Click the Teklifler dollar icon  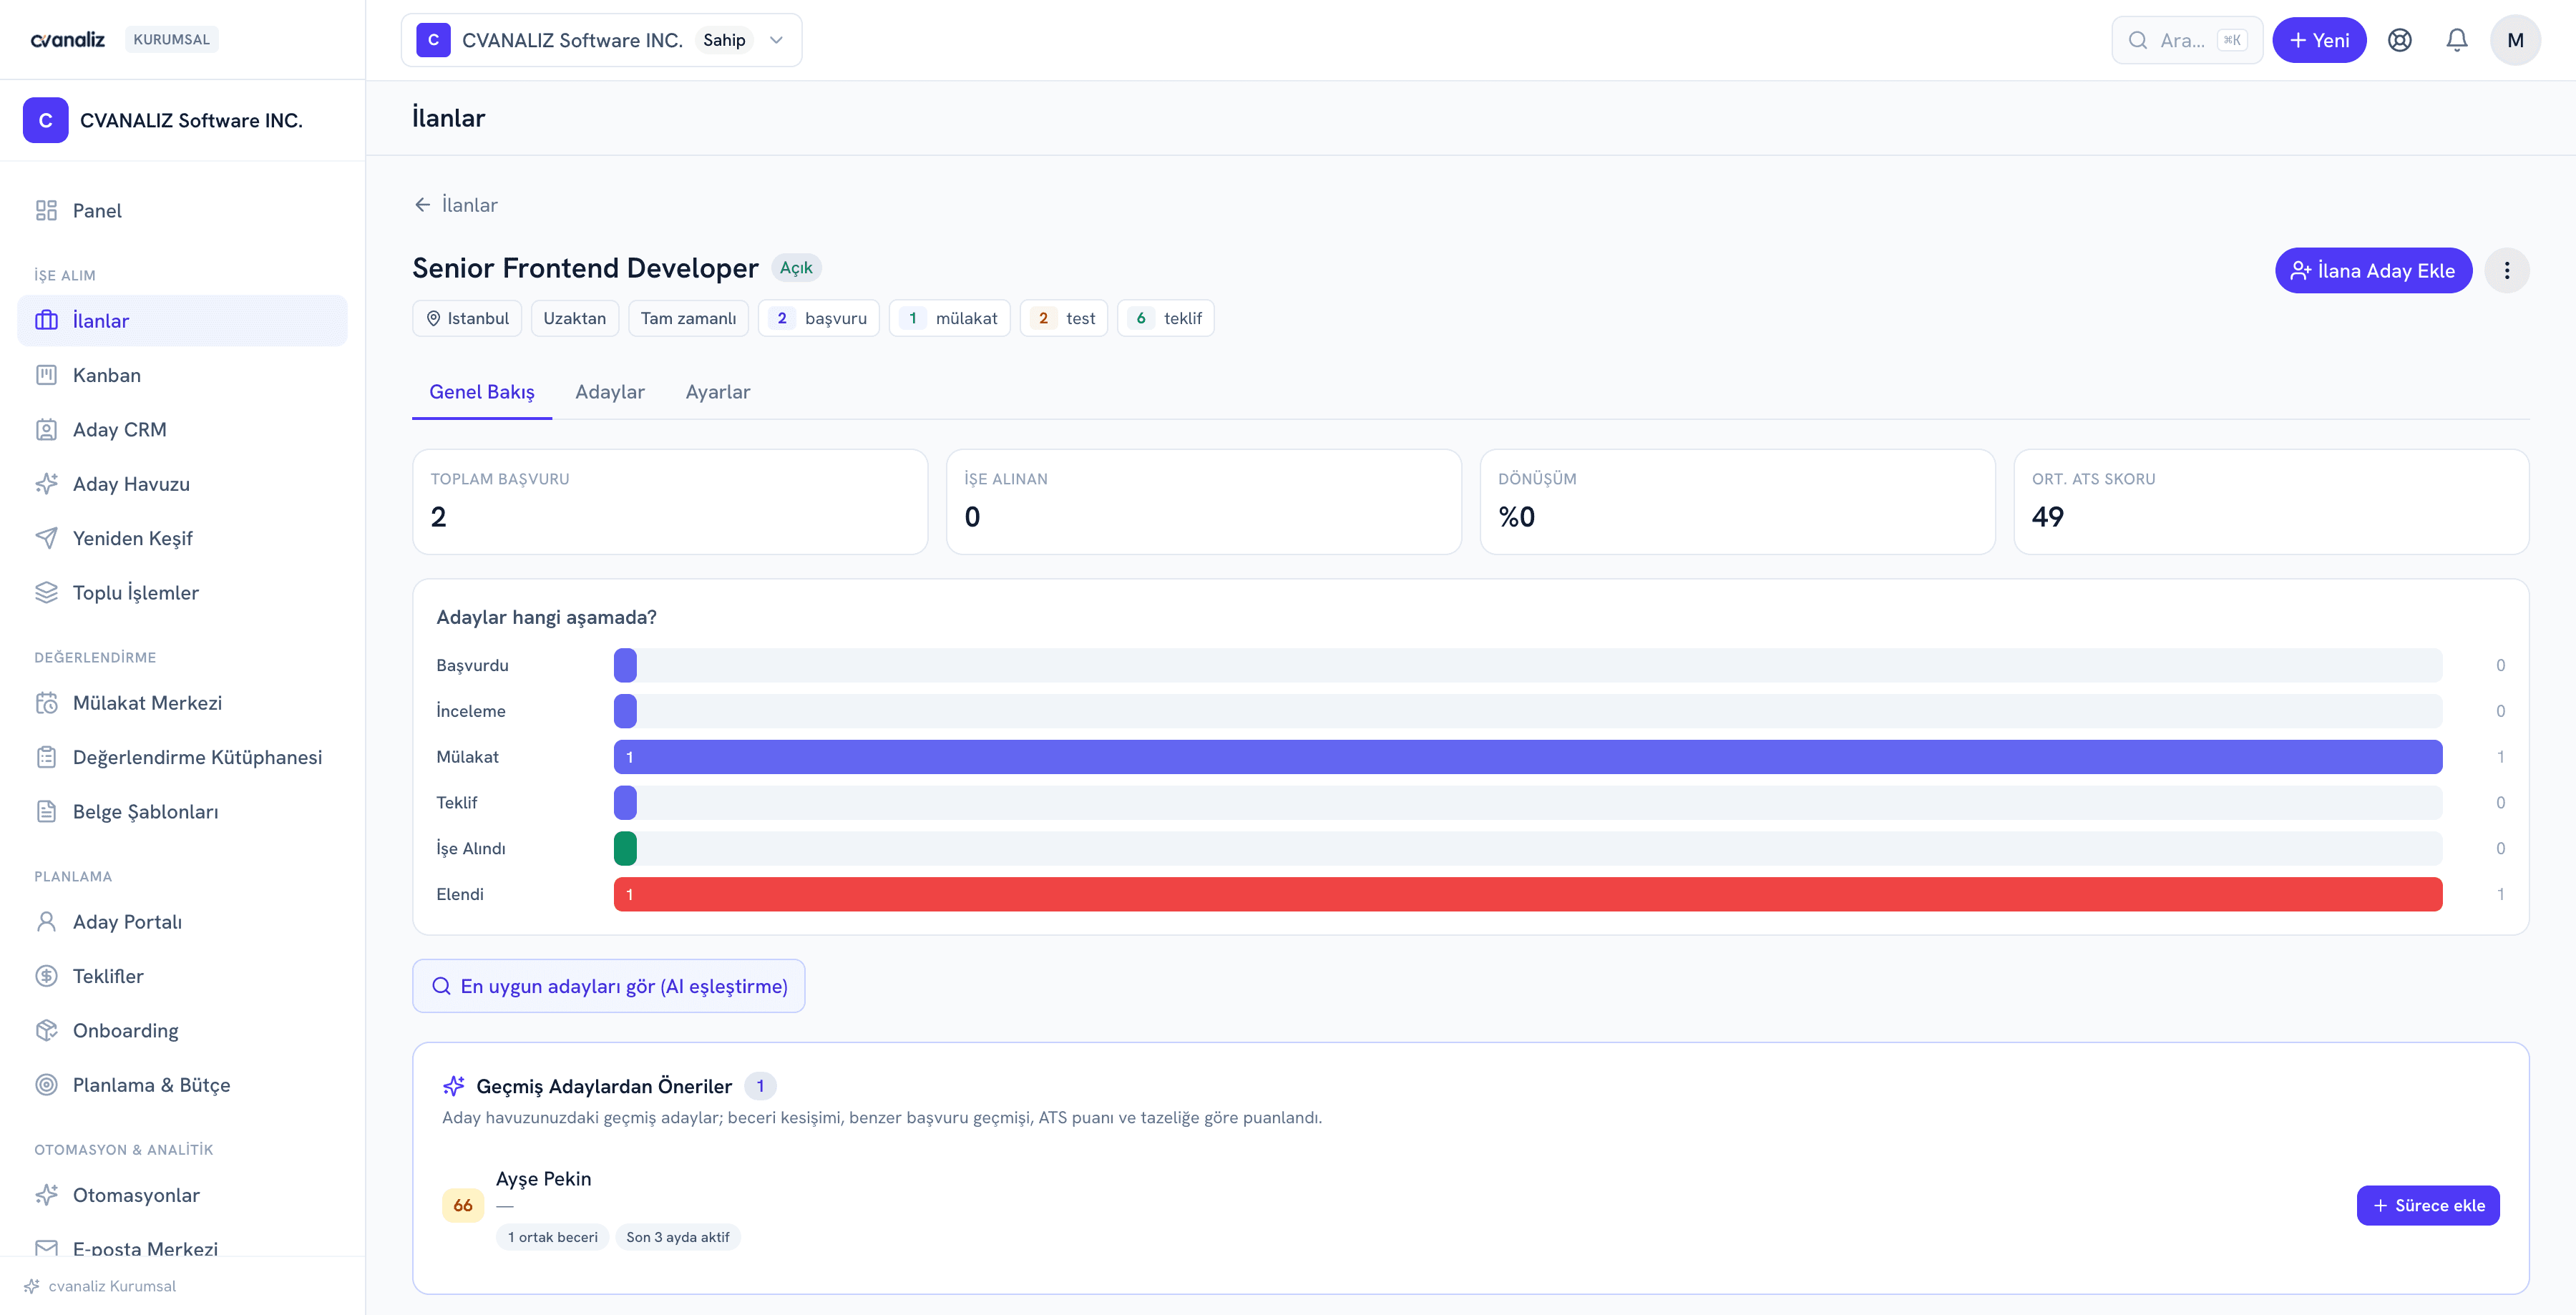(x=46, y=976)
